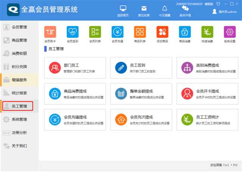Select 系统管理 in the sidebar
Image resolution: width=242 pixels, height=172 pixels.
click(x=19, y=119)
